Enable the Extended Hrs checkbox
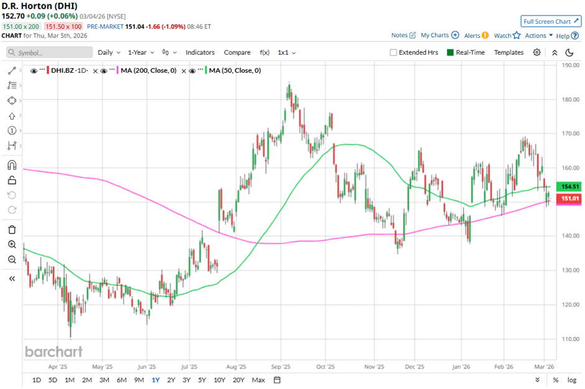This screenshot has height=389, width=585. (393, 52)
